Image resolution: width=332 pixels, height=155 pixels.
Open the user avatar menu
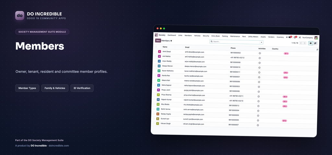pos(316,38)
